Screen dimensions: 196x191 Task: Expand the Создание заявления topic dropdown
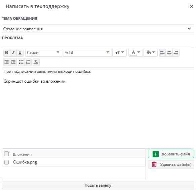[98, 29]
